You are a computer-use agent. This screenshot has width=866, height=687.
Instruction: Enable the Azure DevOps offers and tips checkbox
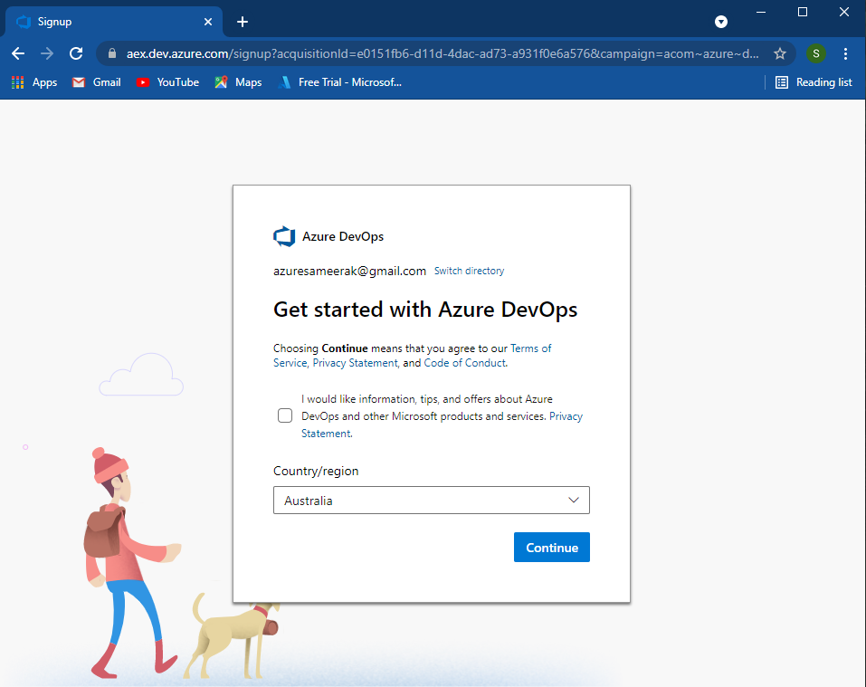coord(285,415)
